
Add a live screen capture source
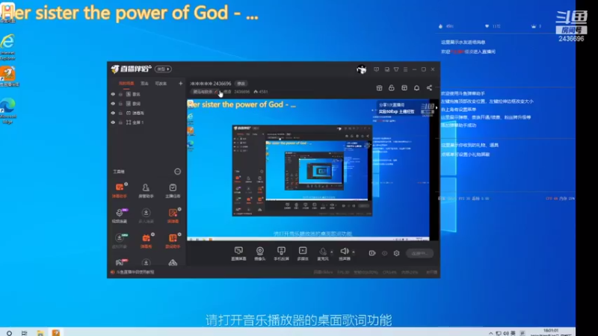(238, 253)
